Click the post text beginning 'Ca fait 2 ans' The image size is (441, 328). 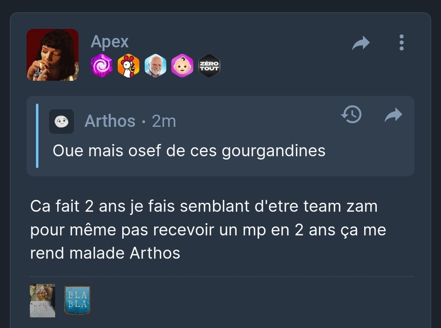tap(208, 230)
